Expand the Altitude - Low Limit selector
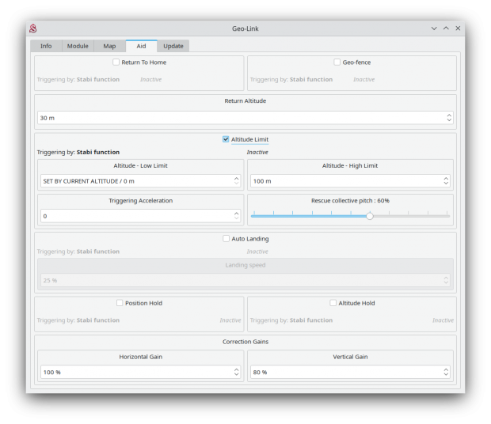 point(236,181)
